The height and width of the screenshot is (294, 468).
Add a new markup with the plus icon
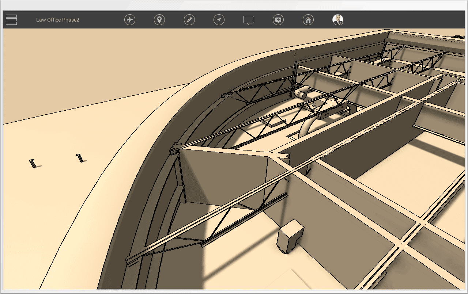(x=278, y=20)
